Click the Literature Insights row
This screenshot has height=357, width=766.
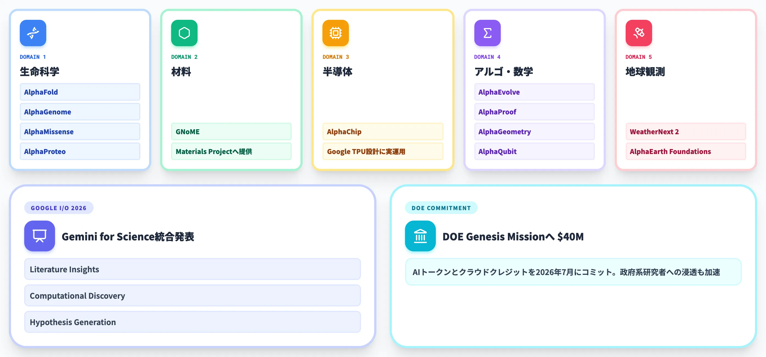tap(192, 269)
